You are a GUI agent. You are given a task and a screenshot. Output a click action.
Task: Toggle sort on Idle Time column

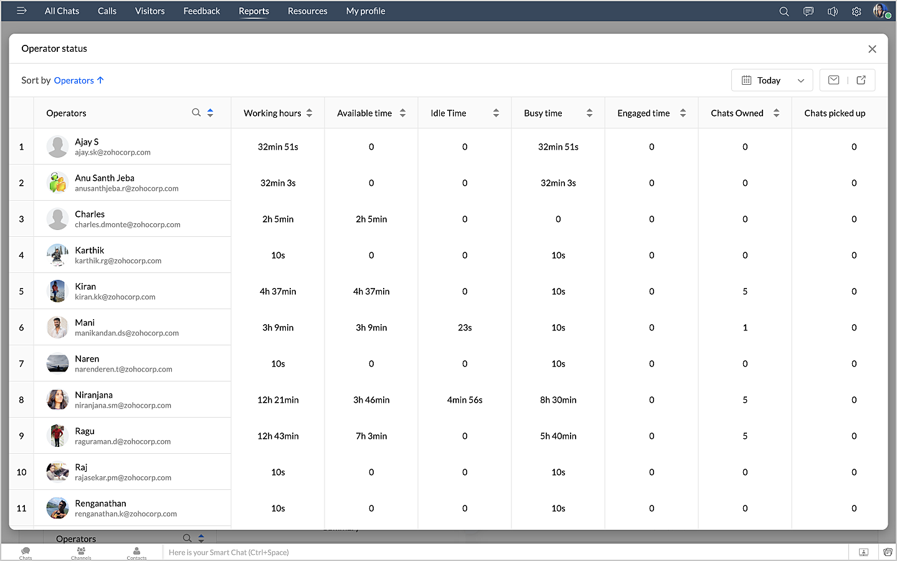[496, 113]
